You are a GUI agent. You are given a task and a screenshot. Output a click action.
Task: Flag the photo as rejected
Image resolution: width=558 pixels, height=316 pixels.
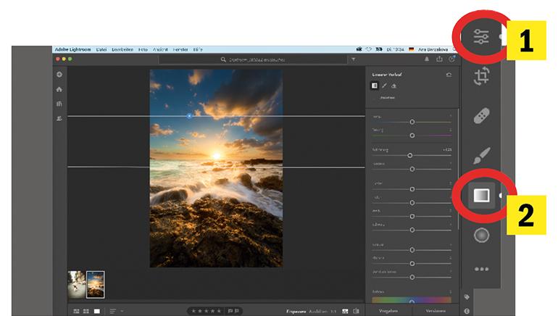[237, 311]
